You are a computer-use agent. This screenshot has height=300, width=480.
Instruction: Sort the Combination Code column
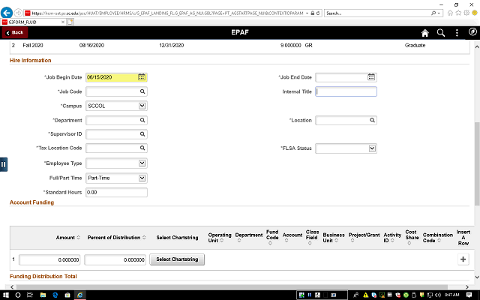439,240
